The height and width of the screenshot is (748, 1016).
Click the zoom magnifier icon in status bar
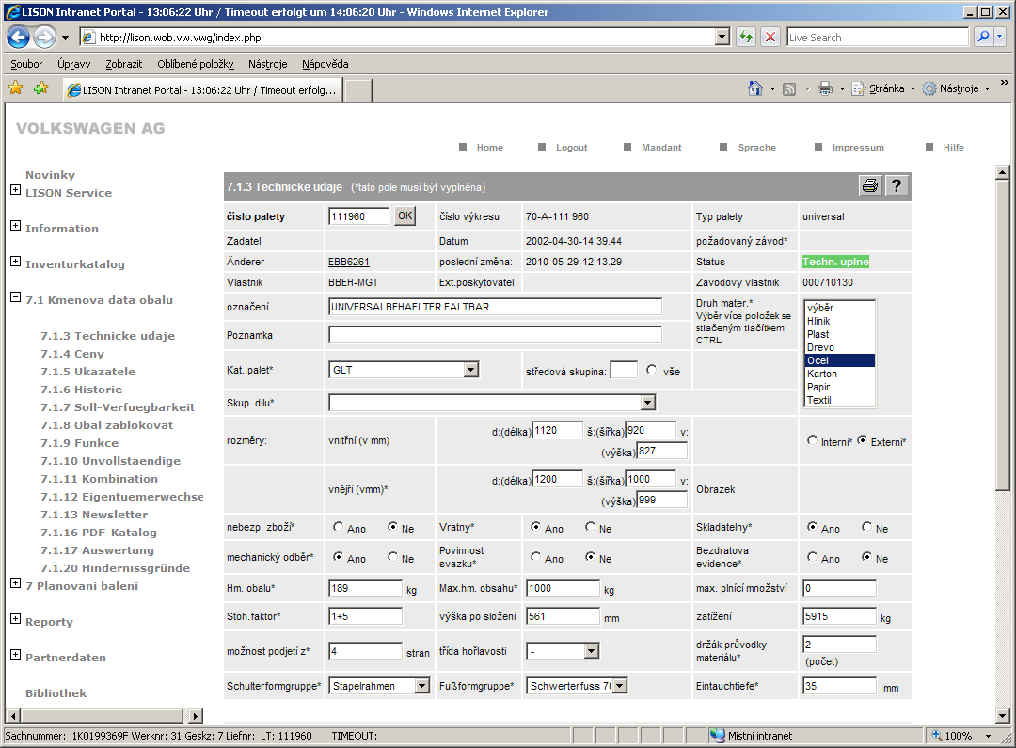click(x=936, y=735)
